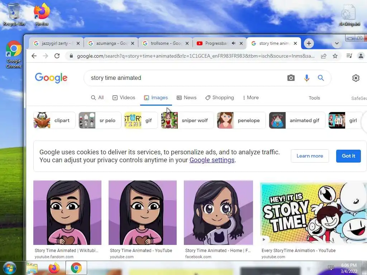Open the media control icon in toolbar
367x275 pixels.
pos(349,56)
